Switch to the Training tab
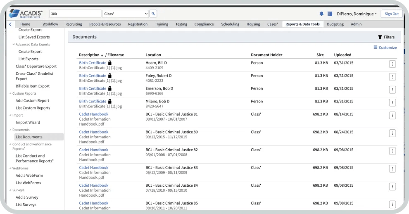Screen dimensions: 409x214 point(162,24)
